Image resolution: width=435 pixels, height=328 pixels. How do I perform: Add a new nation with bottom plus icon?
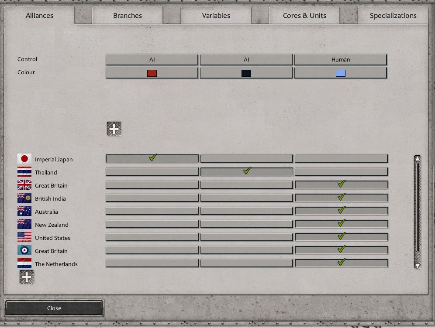coord(27,277)
